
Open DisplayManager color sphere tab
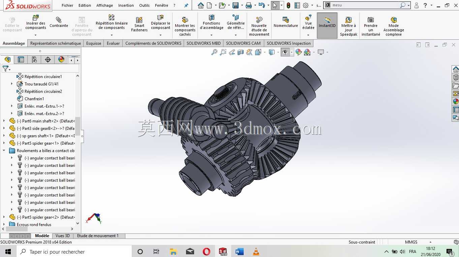click(x=61, y=60)
